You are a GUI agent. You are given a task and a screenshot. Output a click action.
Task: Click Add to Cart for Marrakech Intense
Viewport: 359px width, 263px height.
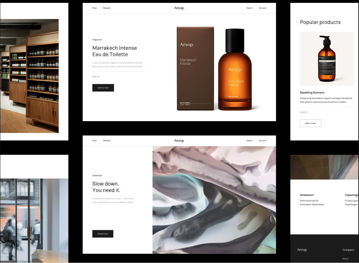click(x=103, y=88)
